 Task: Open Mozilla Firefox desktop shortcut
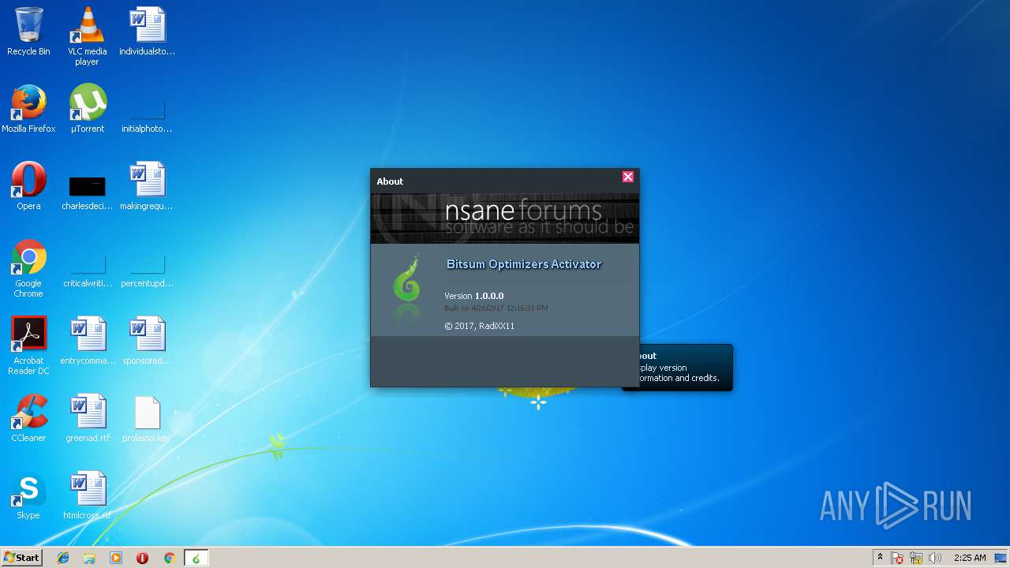tap(28, 109)
